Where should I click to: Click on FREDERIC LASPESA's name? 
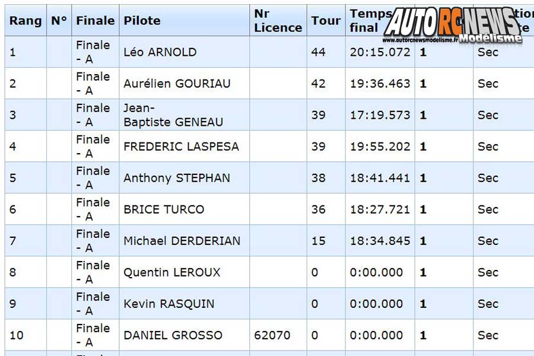click(181, 147)
